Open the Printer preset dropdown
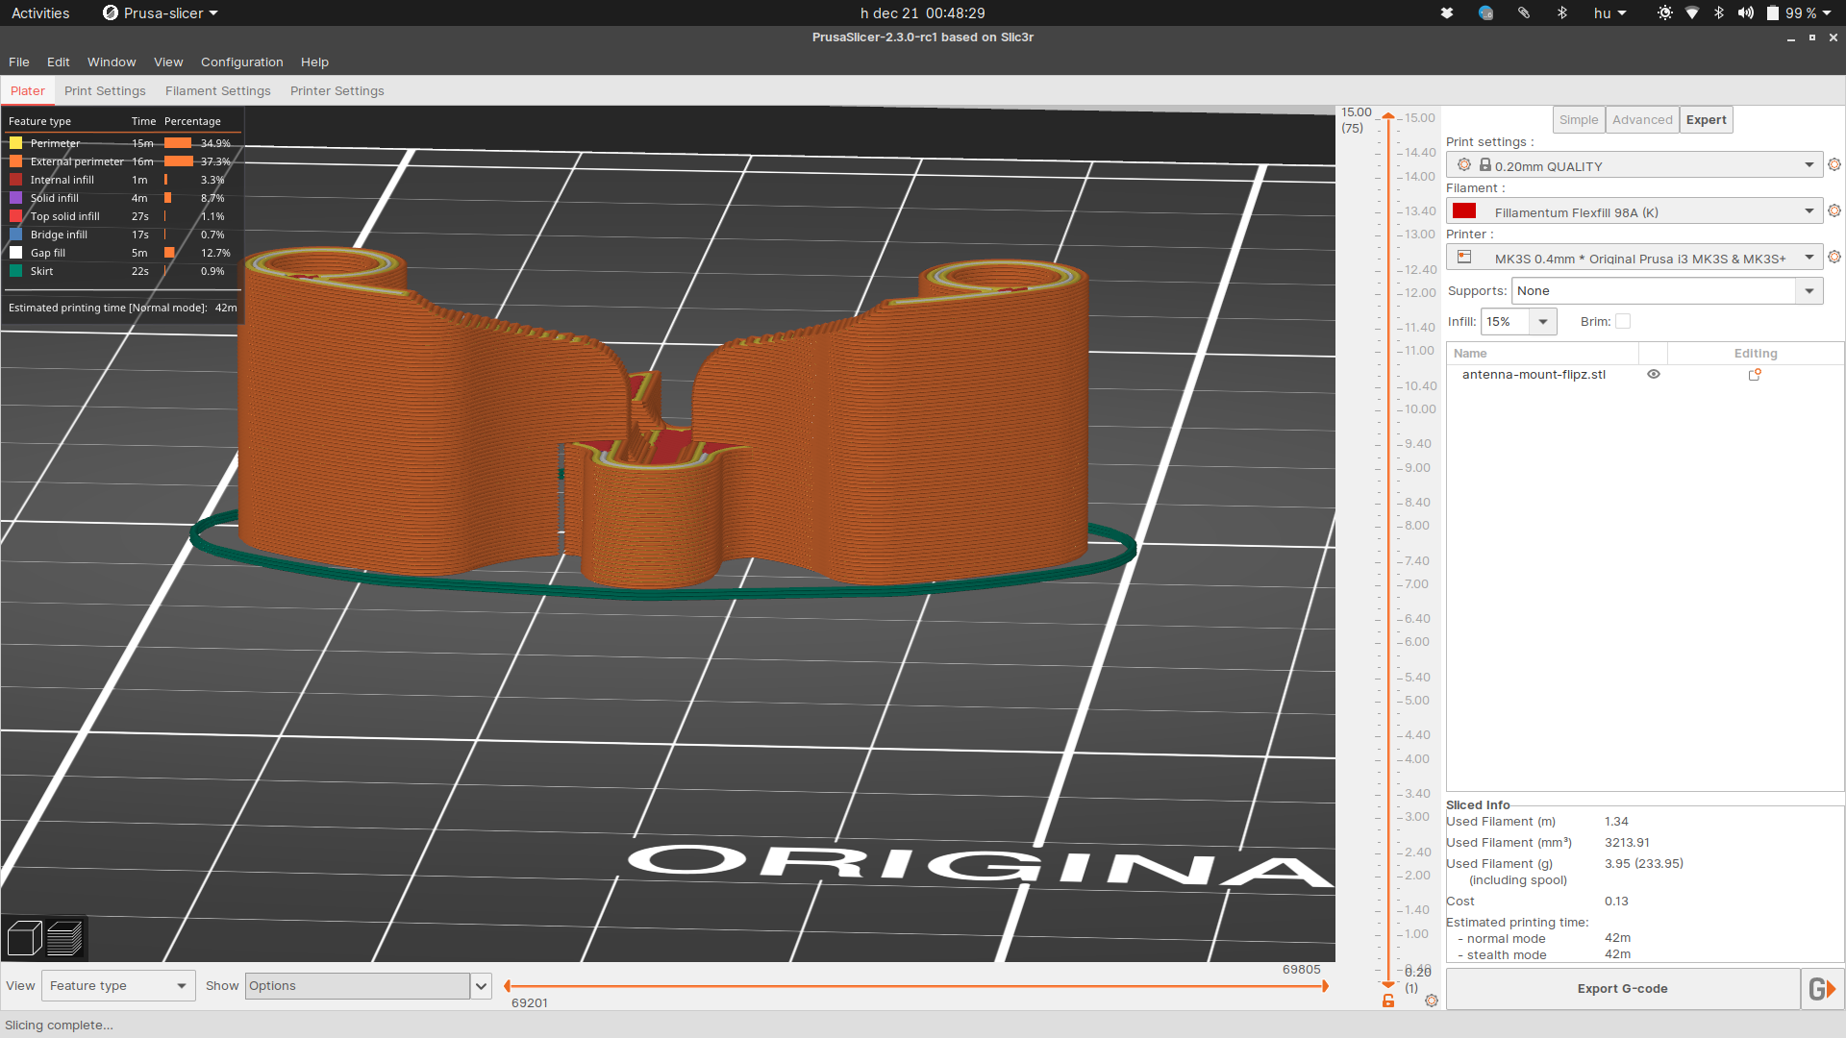This screenshot has width=1846, height=1038. pyautogui.click(x=1634, y=258)
